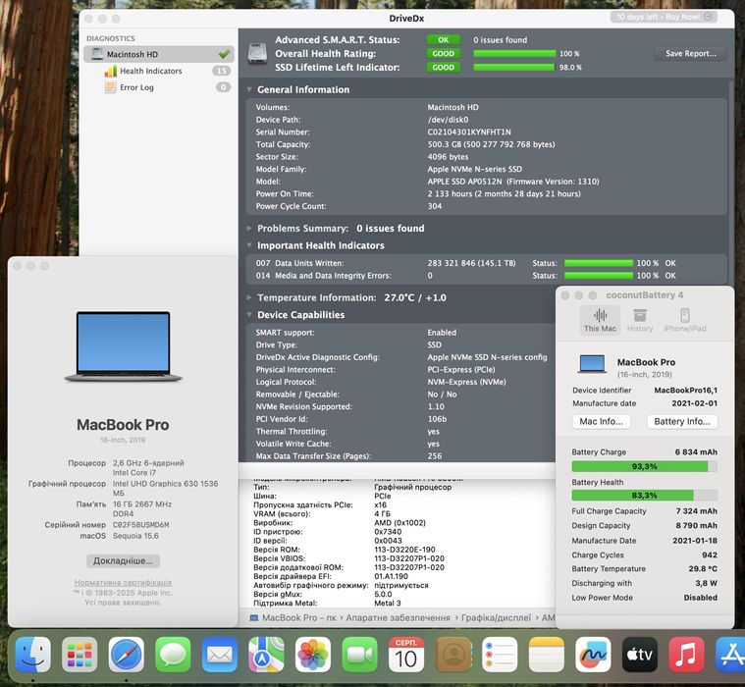745x687 pixels.
Task: Click Media and Data Integrity Errors bar
Action: 599,276
